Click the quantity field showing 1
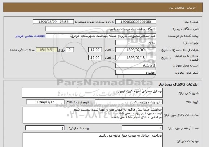Viewport: 209px width, 147px height. [142, 128]
